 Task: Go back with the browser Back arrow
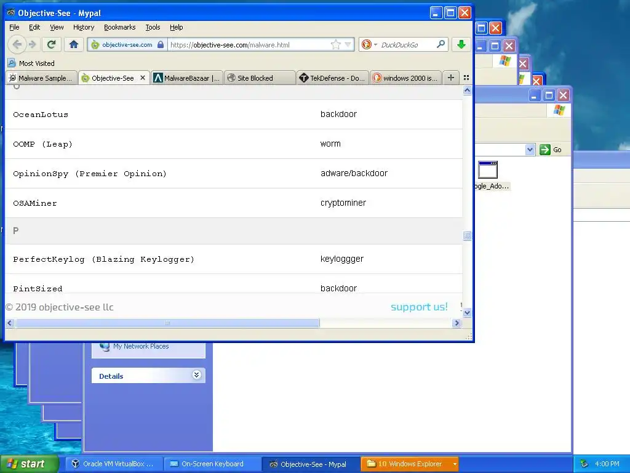click(x=17, y=44)
